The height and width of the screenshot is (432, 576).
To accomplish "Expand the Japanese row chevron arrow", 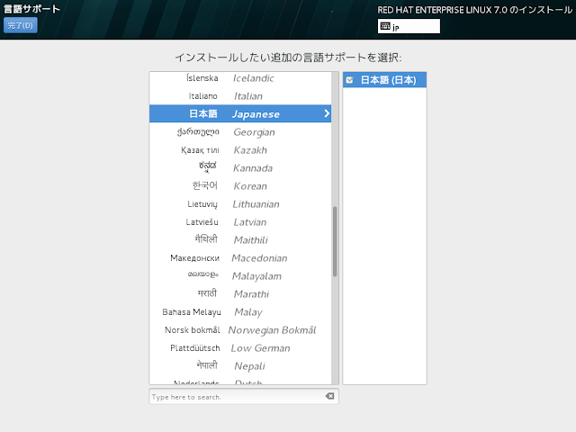I will pos(327,113).
